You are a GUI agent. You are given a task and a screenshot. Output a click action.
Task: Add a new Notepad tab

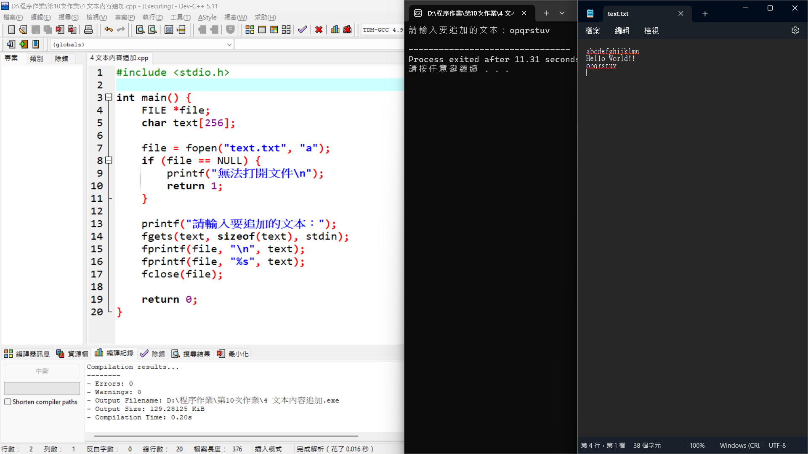click(x=705, y=14)
